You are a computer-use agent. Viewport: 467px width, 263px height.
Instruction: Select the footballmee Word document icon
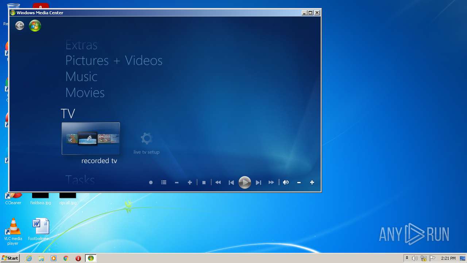coord(40,229)
